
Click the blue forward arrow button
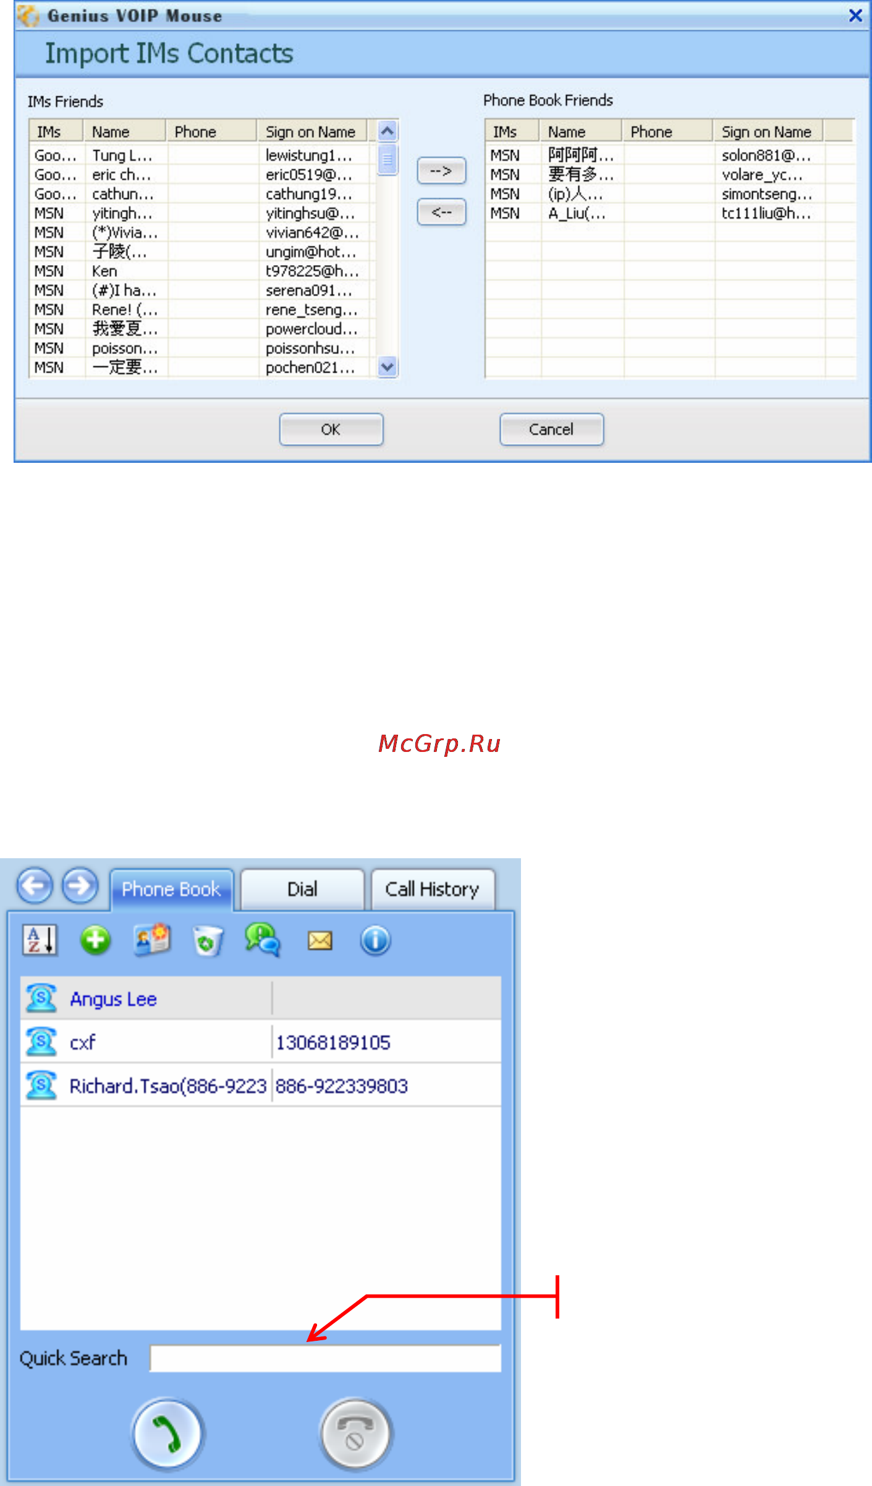tap(80, 885)
